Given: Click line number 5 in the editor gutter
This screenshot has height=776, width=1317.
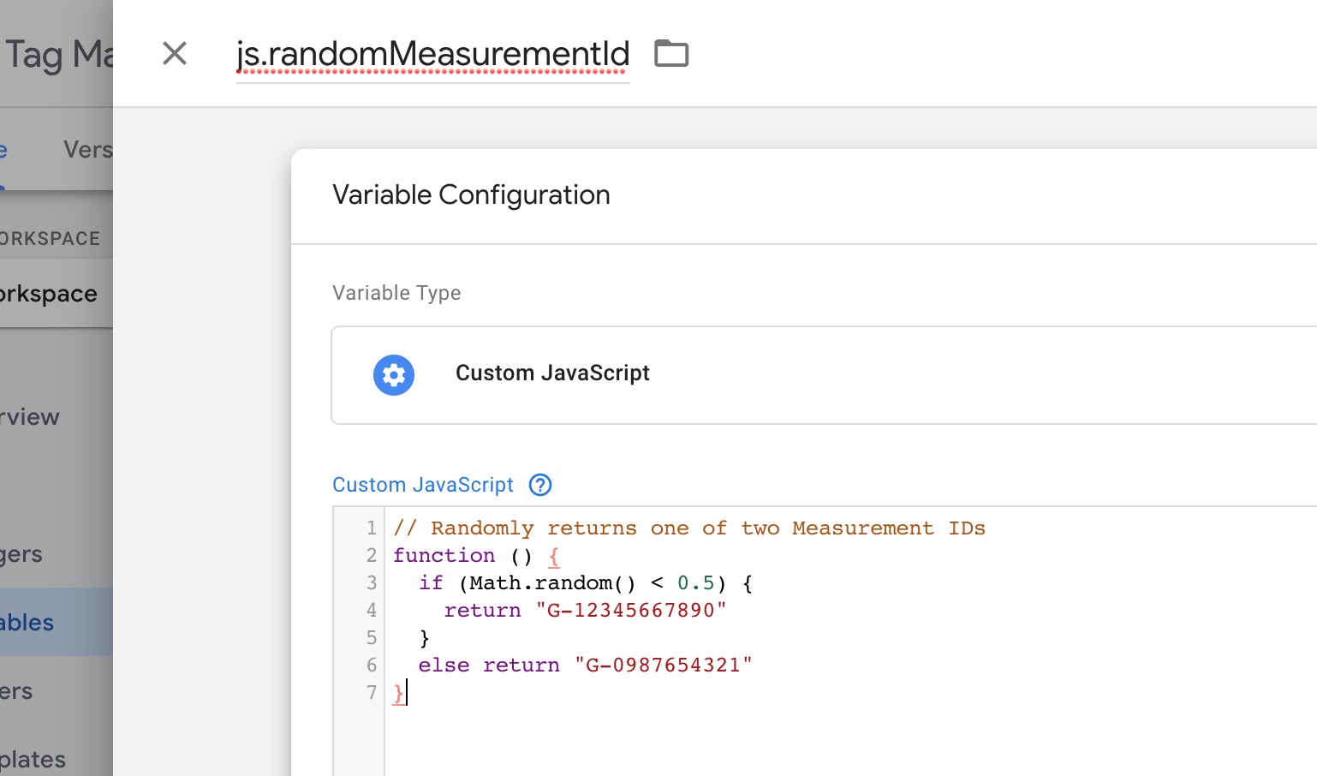Looking at the screenshot, I should point(372,638).
